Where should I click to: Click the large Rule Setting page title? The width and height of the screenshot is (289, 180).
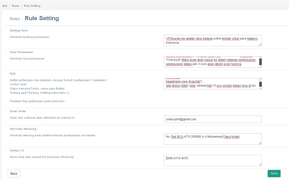pyautogui.click(x=42, y=18)
